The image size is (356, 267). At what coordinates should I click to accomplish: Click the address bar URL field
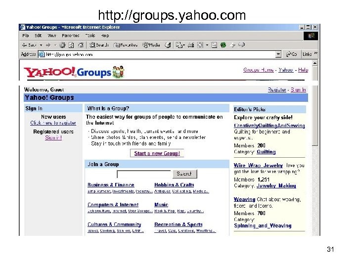[x=160, y=54]
